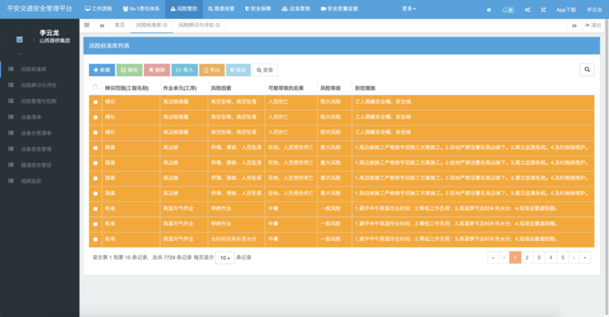This screenshot has width=609, height=317.
Task: Open 工作流程 in top navigation
Action: 98,9
